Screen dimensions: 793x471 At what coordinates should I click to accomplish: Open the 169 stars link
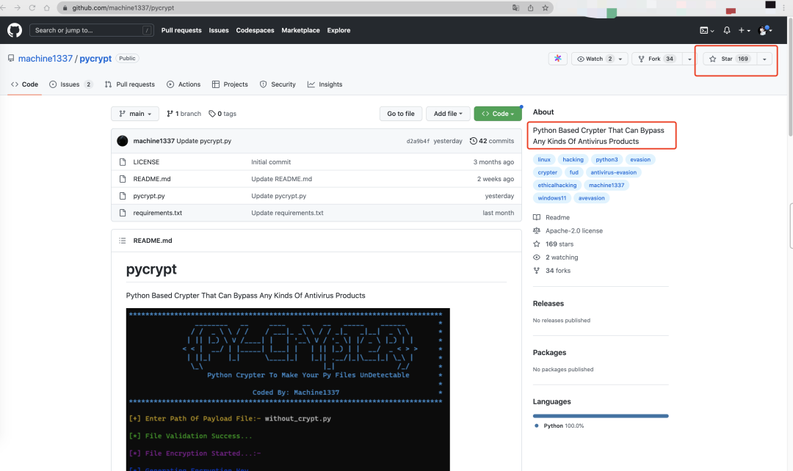554,244
